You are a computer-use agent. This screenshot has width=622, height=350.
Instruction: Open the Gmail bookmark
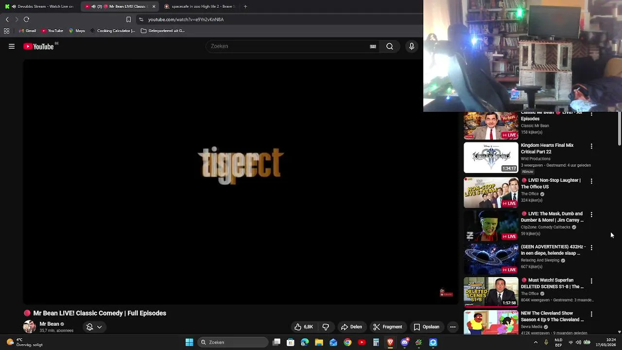point(27,31)
